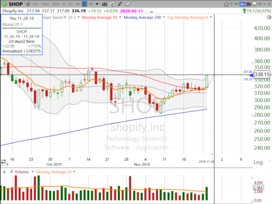Viewport: 272px width, 204px height.
Task: Open the Moving Average 50 dropdown arrow
Action: click(120, 17)
